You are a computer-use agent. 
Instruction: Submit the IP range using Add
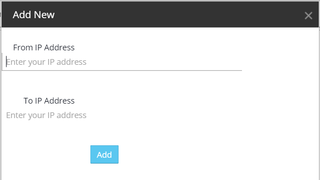[x=104, y=154]
